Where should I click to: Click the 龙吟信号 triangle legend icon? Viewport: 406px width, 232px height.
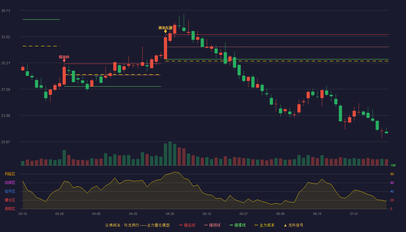click(x=285, y=225)
